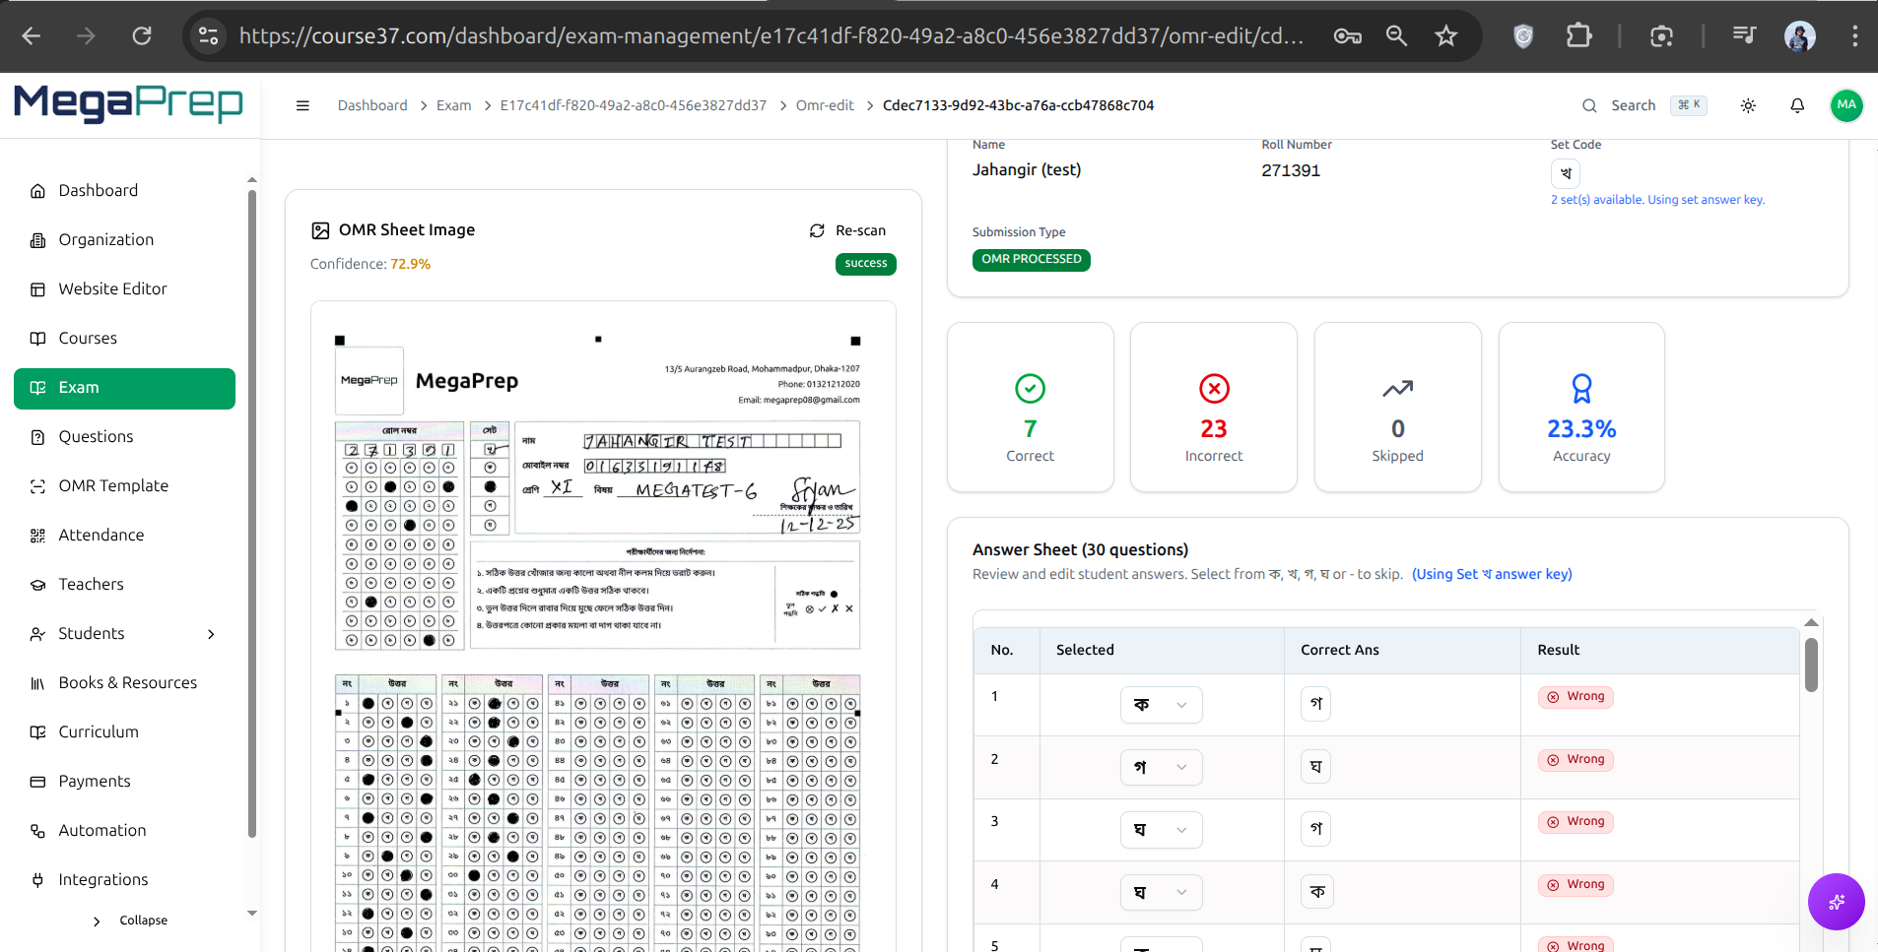Image resolution: width=1878 pixels, height=952 pixels.
Task: Toggle the light/dark theme sun icon
Action: tap(1748, 105)
